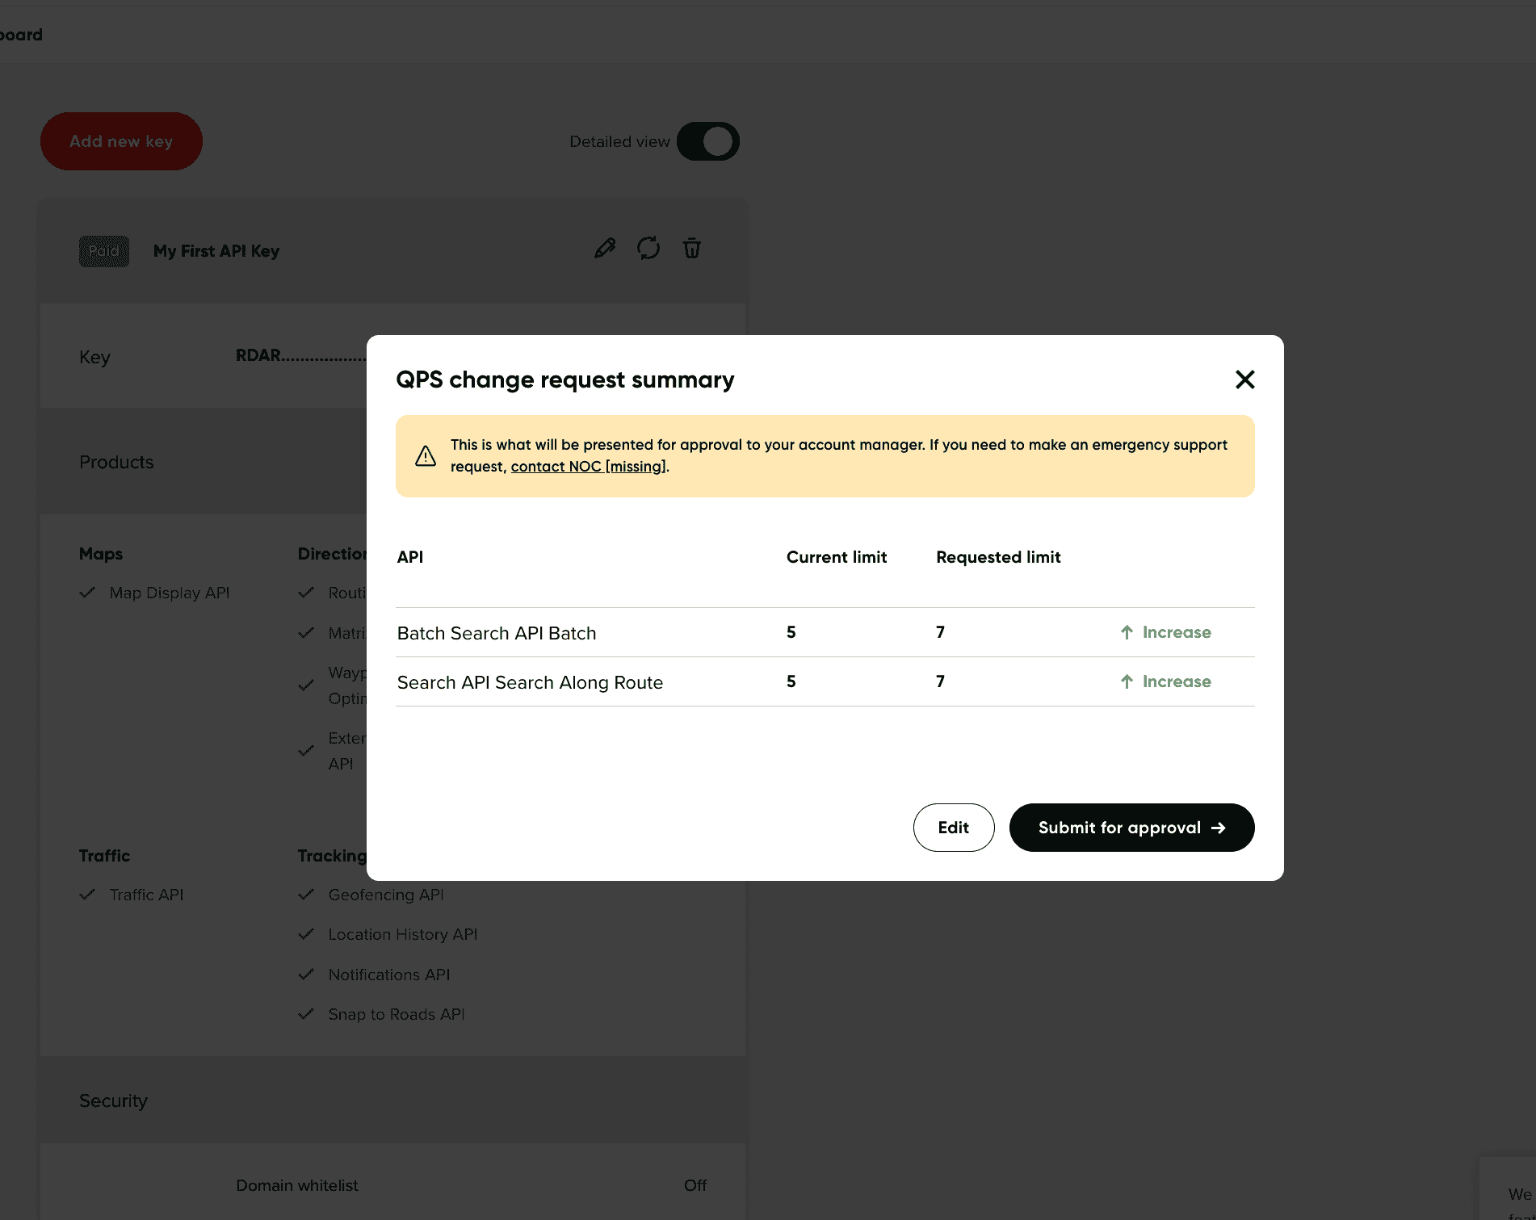This screenshot has height=1220, width=1536.
Task: Click the trash delete key icon
Action: pyautogui.click(x=692, y=249)
